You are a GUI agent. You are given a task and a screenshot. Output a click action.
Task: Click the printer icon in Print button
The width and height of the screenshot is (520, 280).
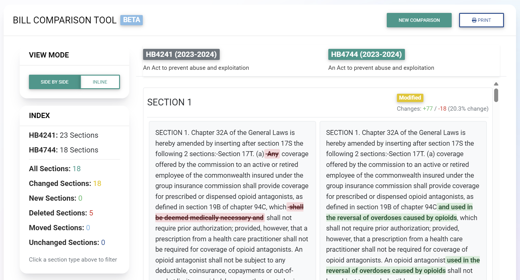474,20
